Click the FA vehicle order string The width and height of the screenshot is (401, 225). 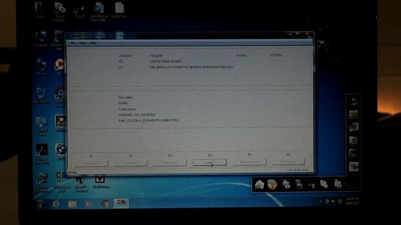click(191, 67)
